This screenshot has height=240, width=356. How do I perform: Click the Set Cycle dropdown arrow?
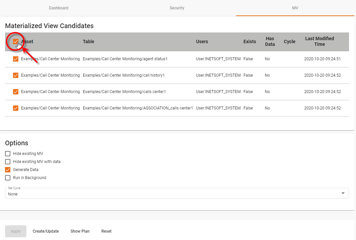[x=343, y=193]
